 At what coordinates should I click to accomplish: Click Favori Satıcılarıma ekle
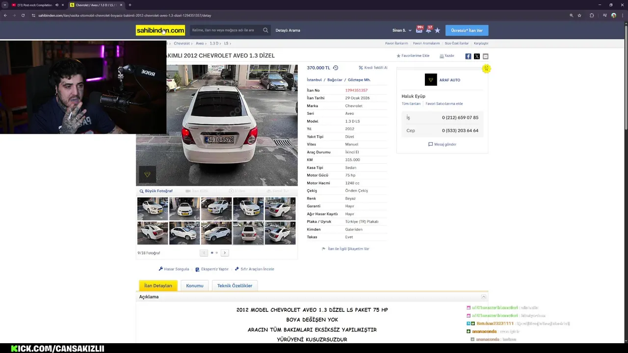click(444, 104)
